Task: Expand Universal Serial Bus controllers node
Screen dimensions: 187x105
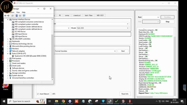Action: pyautogui.click(x=8, y=78)
